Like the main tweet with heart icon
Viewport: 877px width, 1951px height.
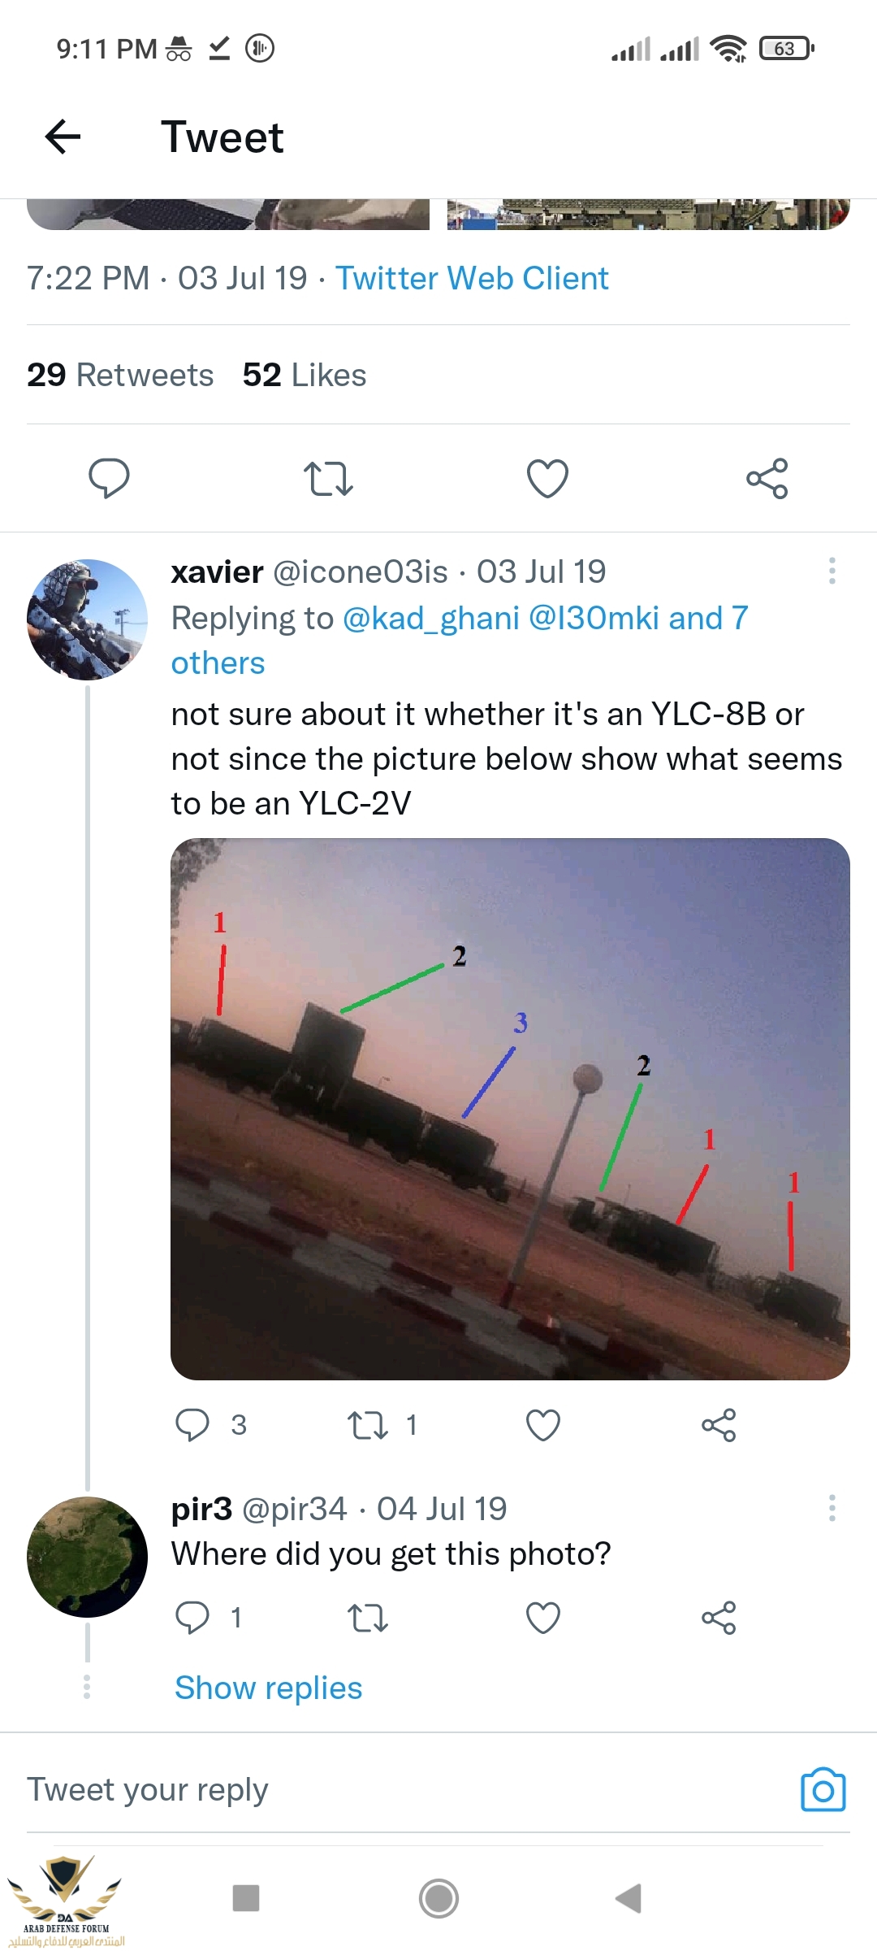tap(547, 478)
